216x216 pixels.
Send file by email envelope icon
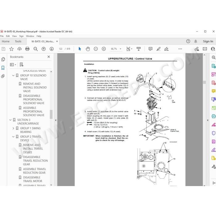205,49
